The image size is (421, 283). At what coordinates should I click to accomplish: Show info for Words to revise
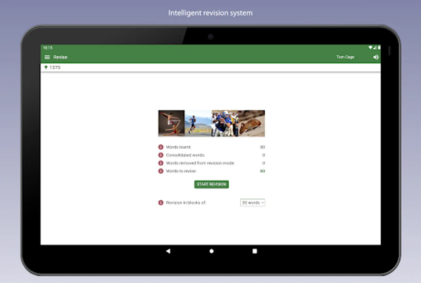click(x=161, y=171)
